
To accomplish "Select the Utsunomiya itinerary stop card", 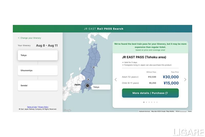I will point(38,70).
